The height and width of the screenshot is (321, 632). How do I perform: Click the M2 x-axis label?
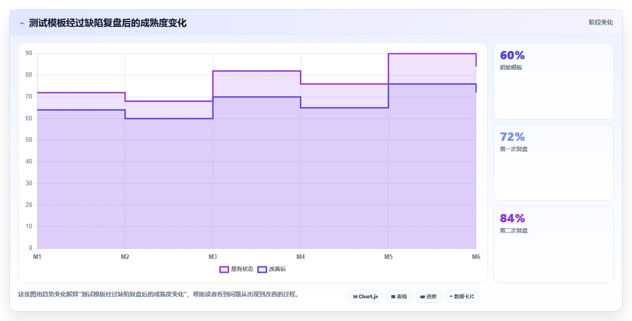pos(125,256)
